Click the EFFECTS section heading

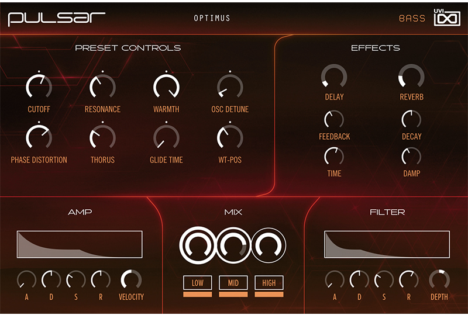376,48
